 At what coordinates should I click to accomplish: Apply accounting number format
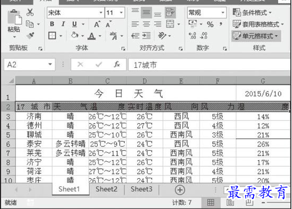(x=193, y=23)
